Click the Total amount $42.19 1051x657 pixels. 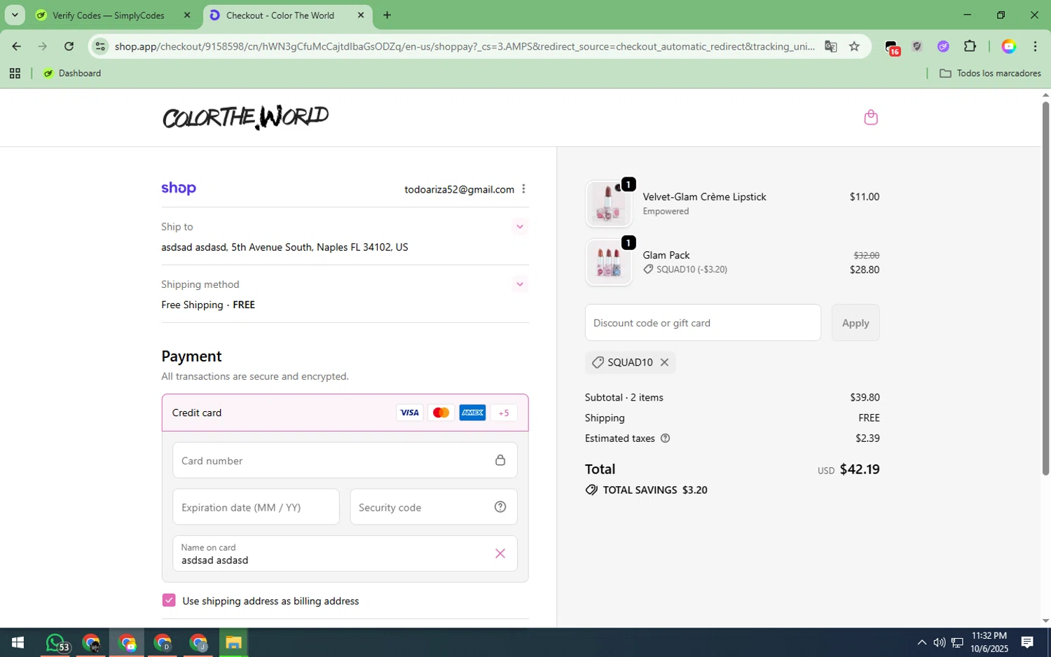(x=860, y=469)
